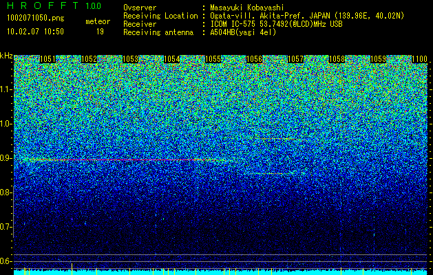Screen dimensions: 433x275
Task: Click the date stamp 10.02.07 10:50
Action: tap(35, 32)
